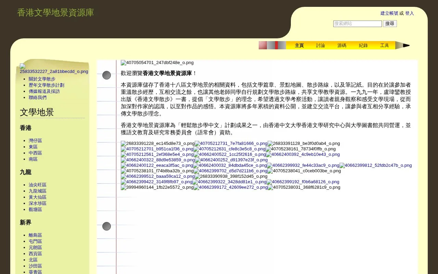Click image link 40662400392_4c9eb10e43_o.png
Viewport: 438px width, 274px height.
point(303,154)
